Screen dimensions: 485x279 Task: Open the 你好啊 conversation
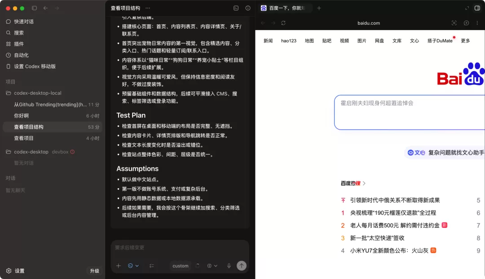click(x=53, y=116)
